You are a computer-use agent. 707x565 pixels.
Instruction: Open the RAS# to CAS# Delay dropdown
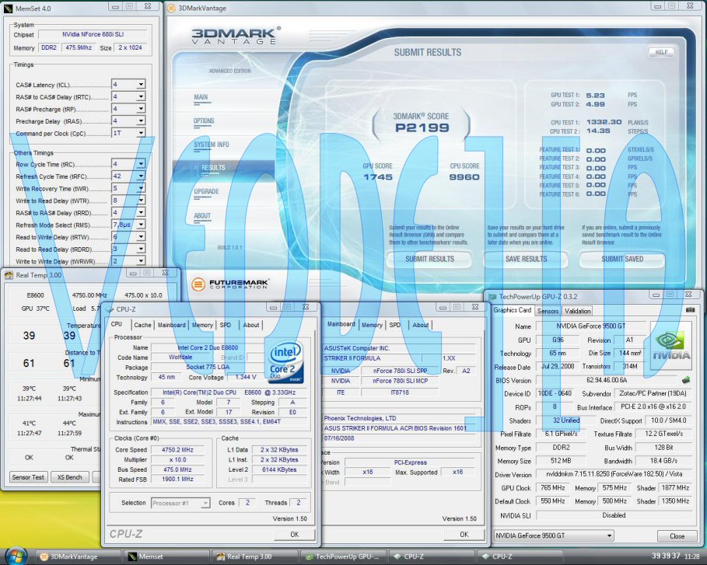tap(141, 96)
